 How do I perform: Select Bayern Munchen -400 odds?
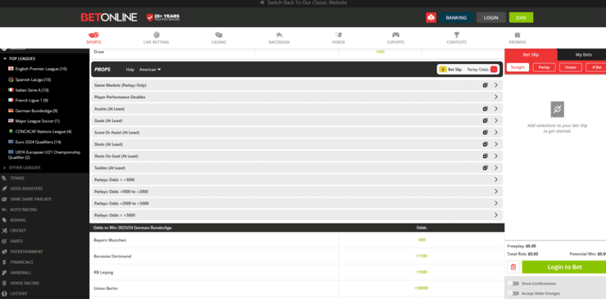421,240
